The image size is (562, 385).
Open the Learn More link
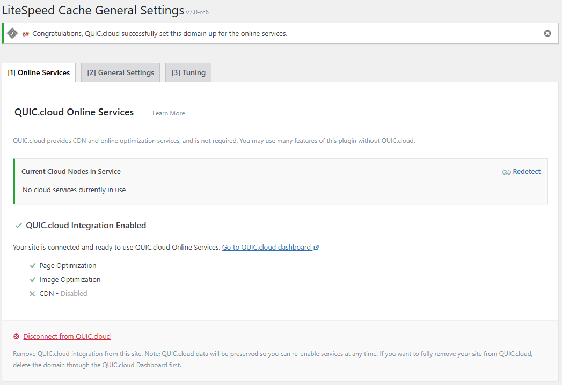click(x=169, y=113)
